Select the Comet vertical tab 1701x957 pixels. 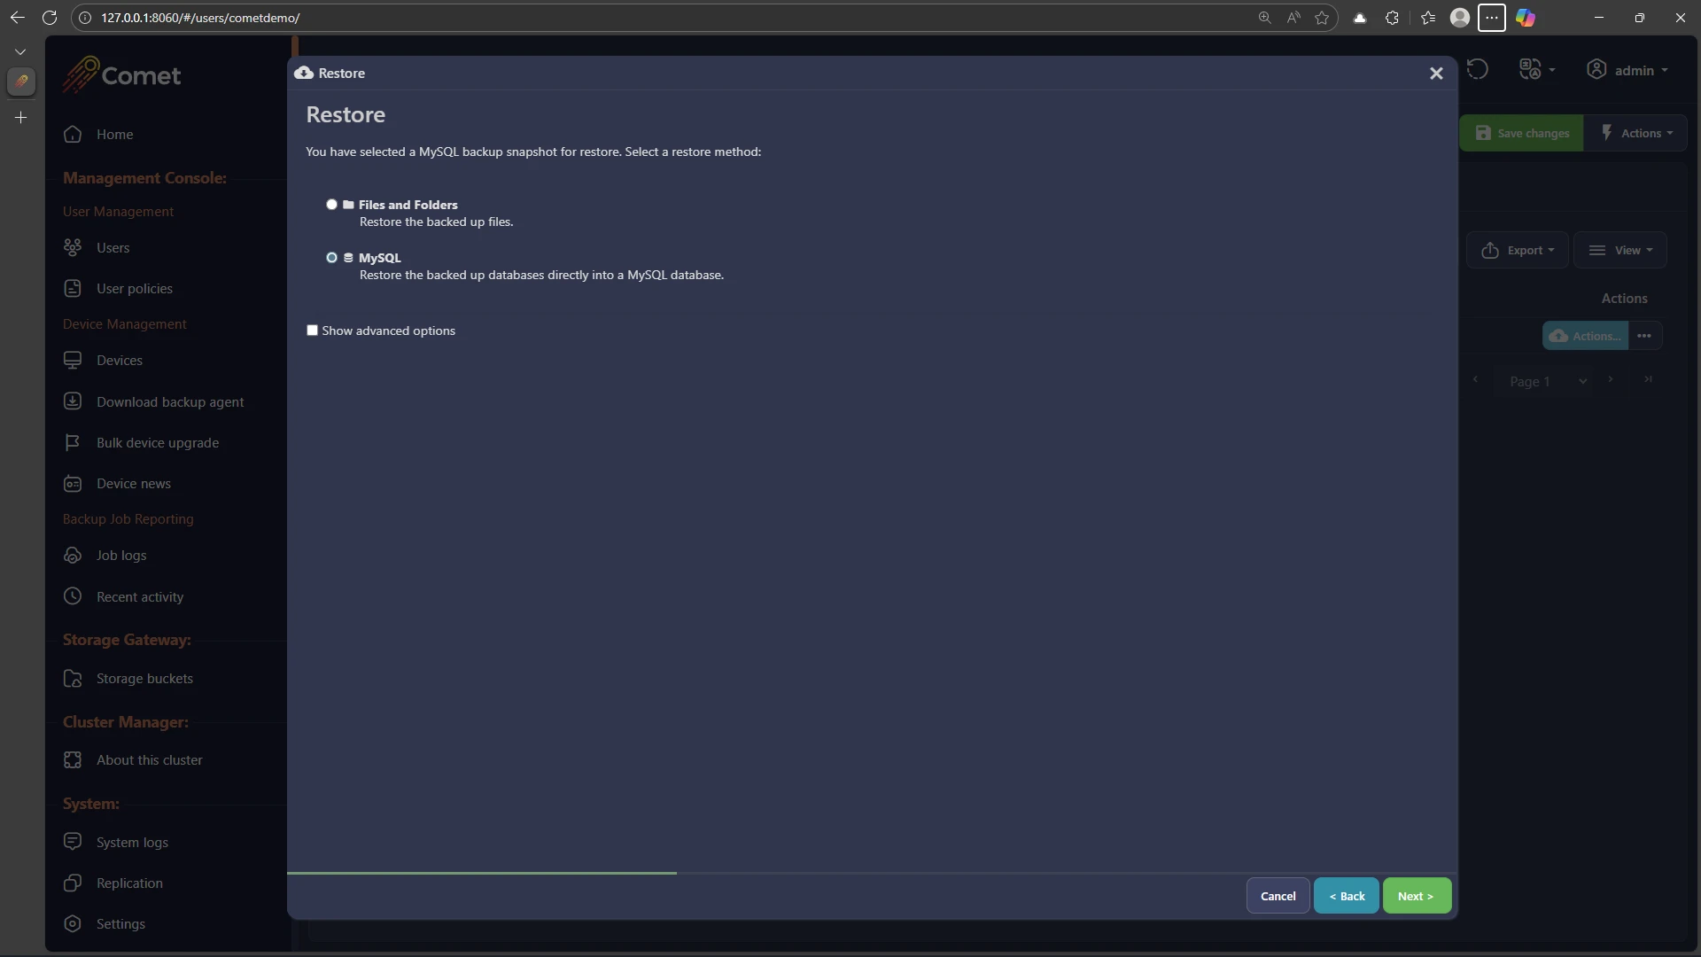(x=21, y=82)
